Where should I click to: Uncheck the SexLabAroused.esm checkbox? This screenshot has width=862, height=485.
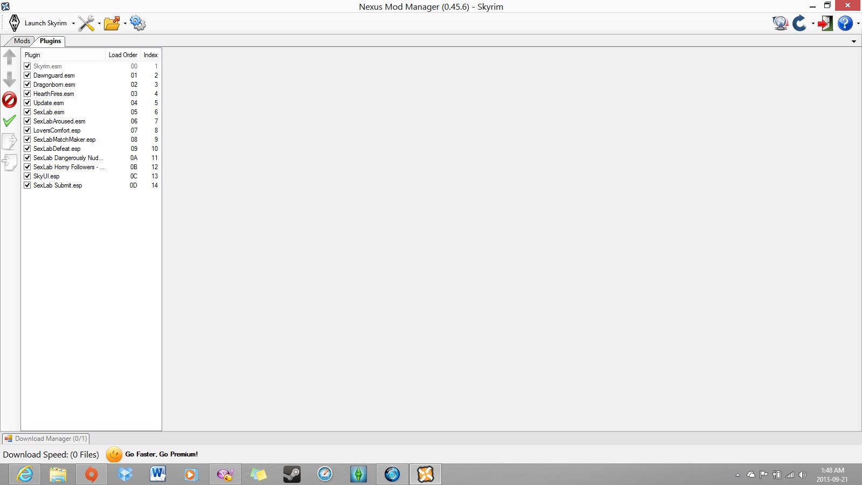(x=27, y=121)
